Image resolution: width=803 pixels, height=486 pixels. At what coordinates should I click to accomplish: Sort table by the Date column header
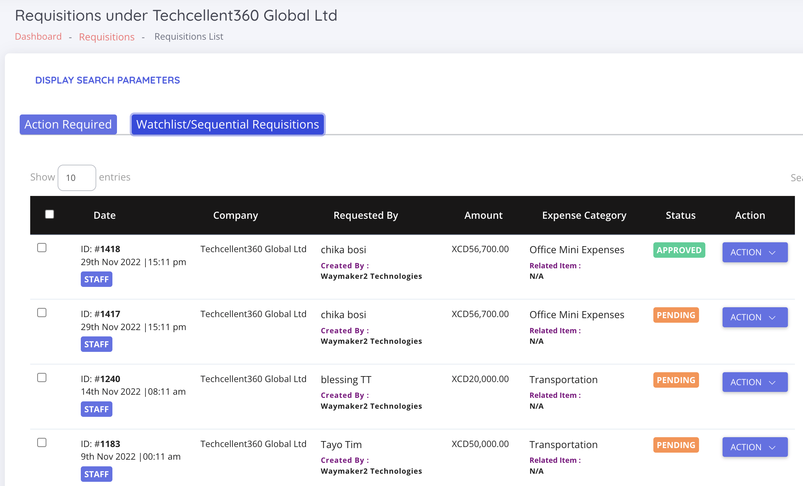tap(105, 215)
